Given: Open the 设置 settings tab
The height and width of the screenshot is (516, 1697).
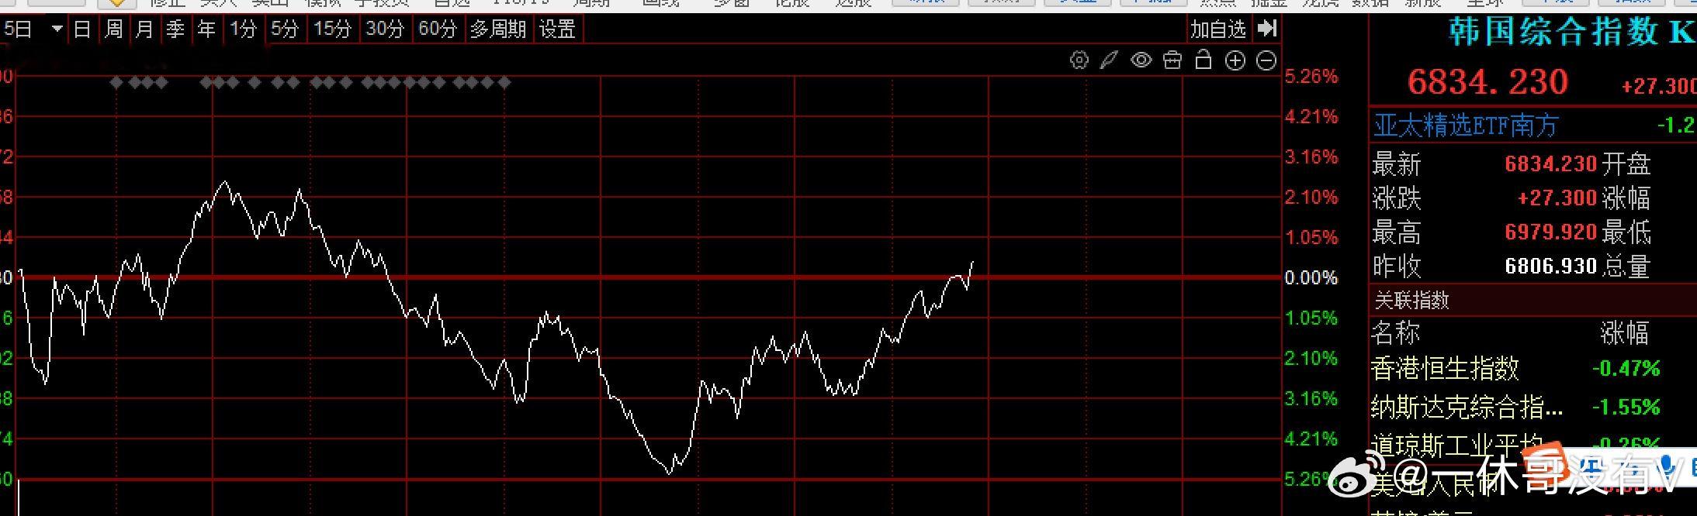Looking at the screenshot, I should coord(557,29).
